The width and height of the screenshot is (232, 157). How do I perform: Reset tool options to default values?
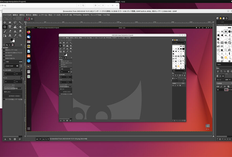(20, 139)
